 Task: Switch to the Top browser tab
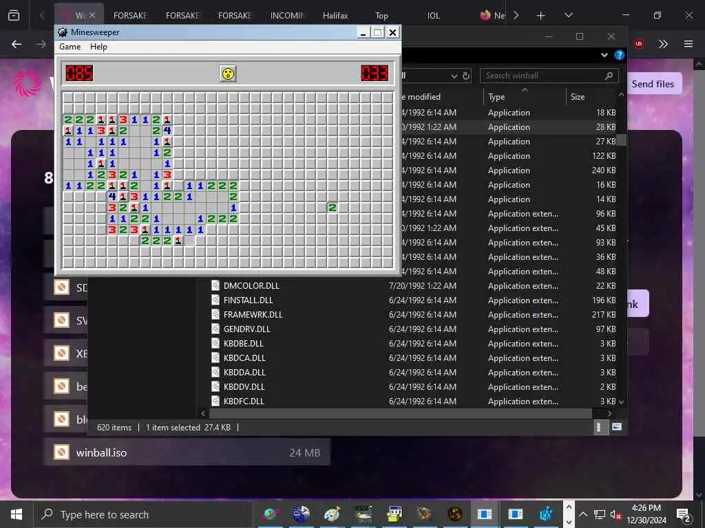click(x=381, y=16)
